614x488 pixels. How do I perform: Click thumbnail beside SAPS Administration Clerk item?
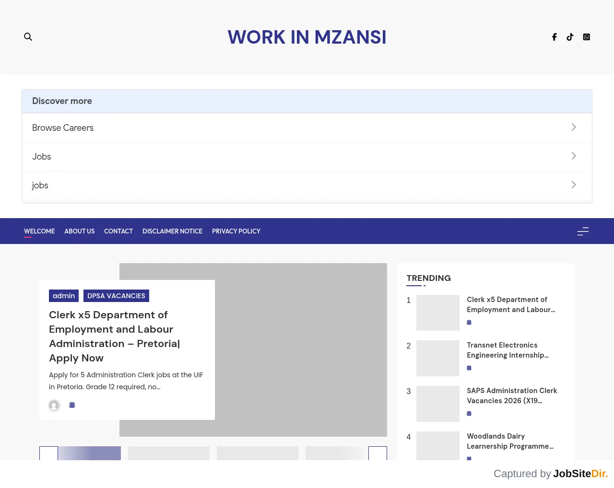pyautogui.click(x=438, y=404)
